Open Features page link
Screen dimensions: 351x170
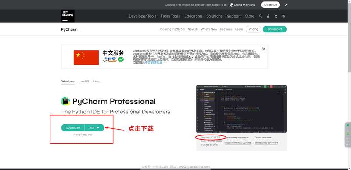(226, 29)
